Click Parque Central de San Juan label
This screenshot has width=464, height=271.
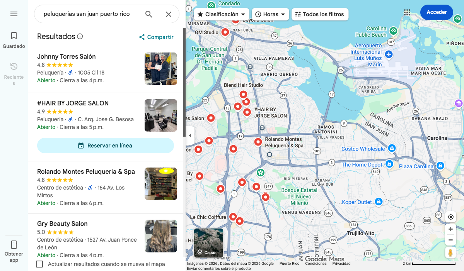[x=210, y=58]
